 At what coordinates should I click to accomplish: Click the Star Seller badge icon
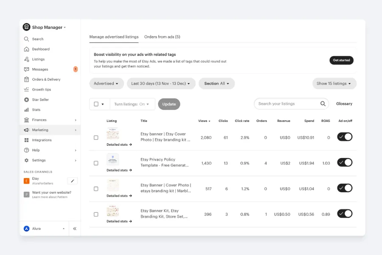26,99
